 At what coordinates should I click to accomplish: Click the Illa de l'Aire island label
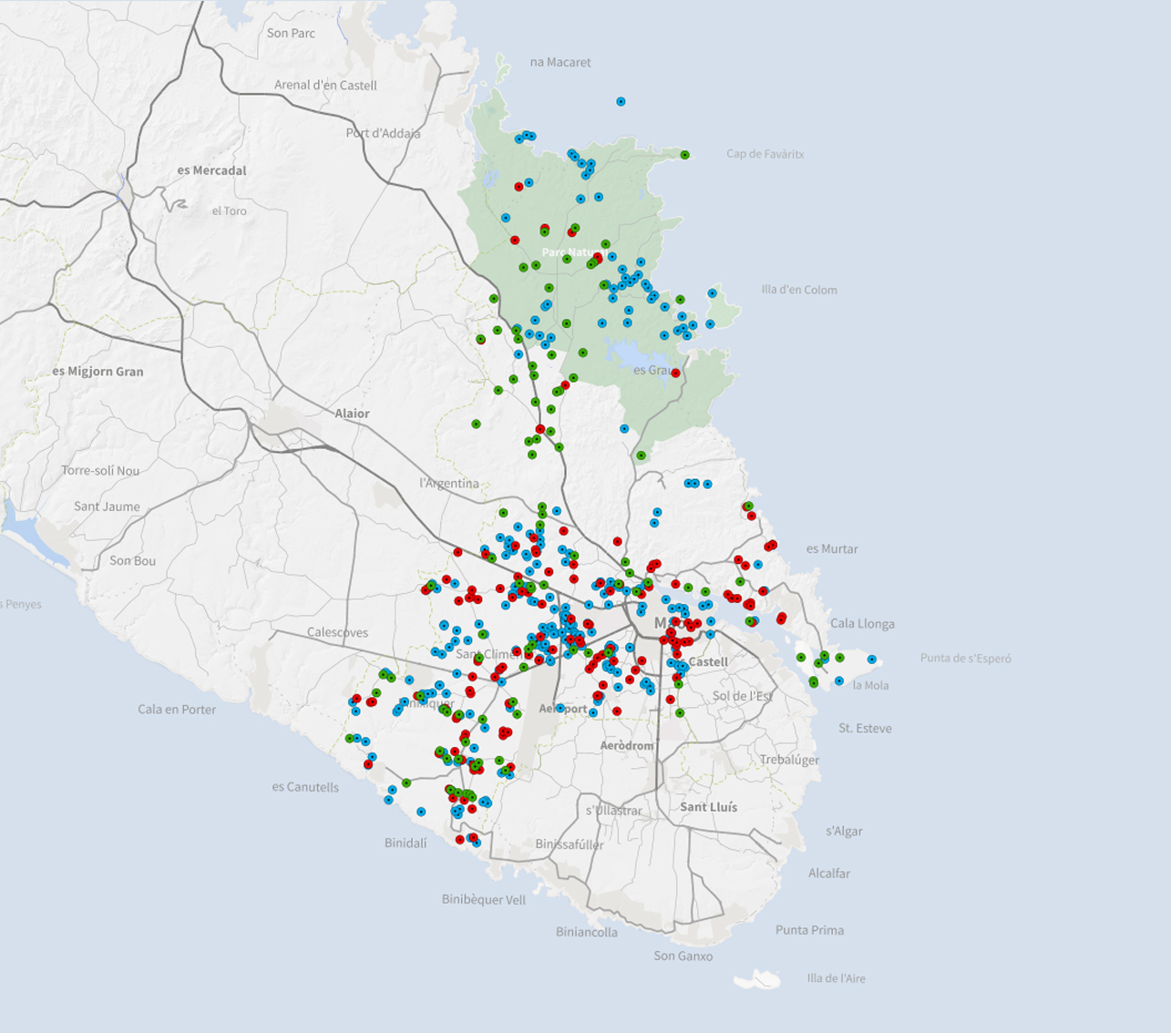836,978
